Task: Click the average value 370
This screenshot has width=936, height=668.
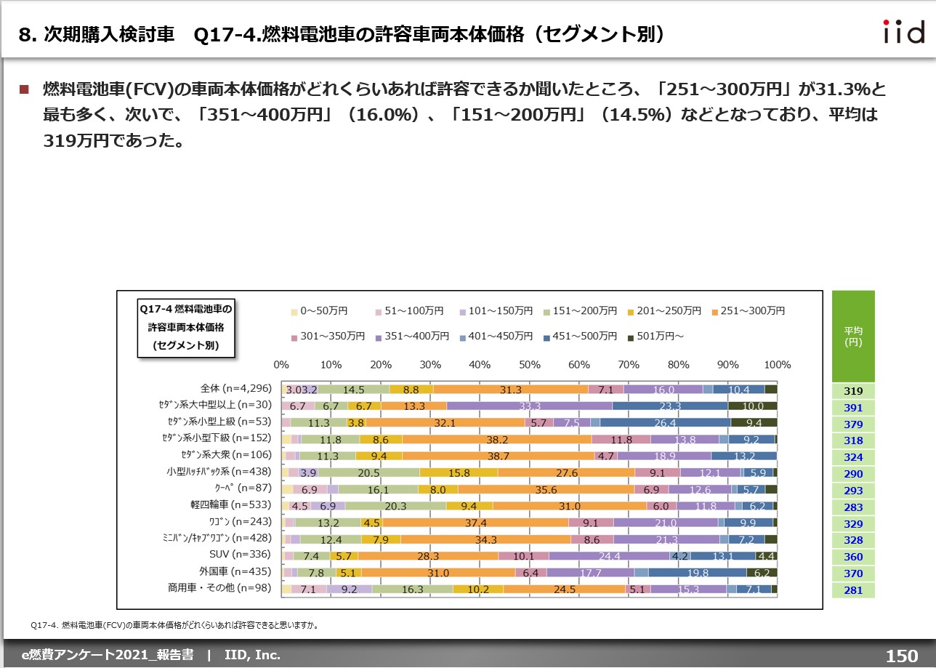Action: [853, 574]
